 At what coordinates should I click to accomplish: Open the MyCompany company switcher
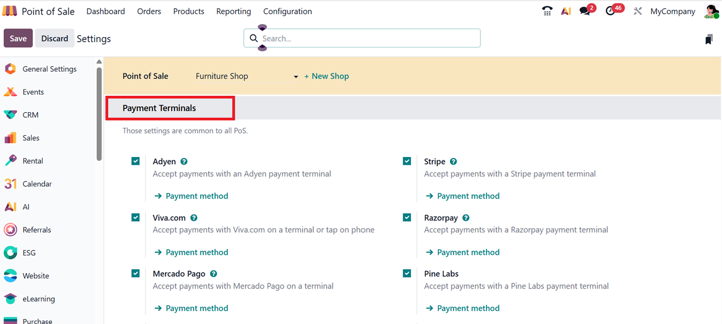(672, 11)
